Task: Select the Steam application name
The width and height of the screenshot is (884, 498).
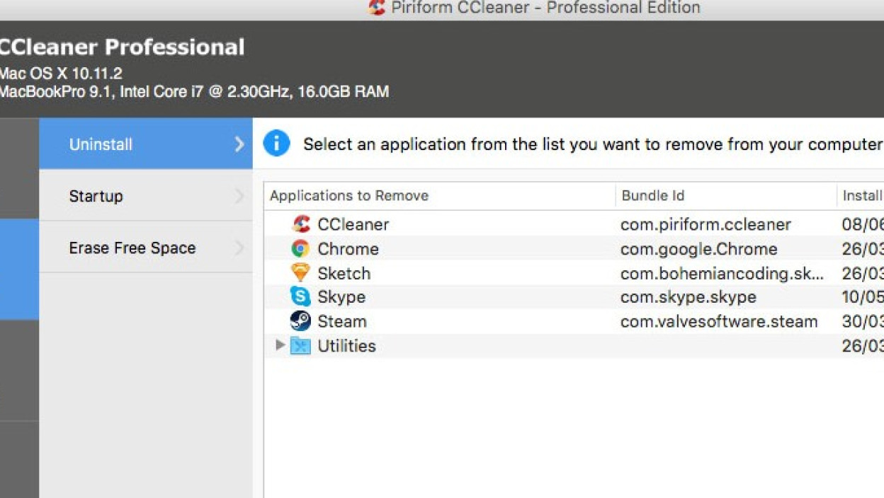Action: tap(342, 321)
